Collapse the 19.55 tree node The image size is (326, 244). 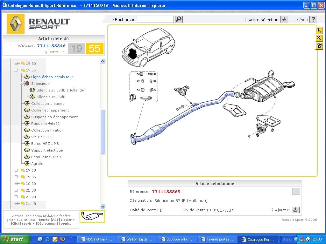tap(16, 70)
